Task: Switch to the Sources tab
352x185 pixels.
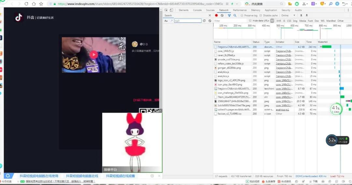Action: pyautogui.click(x=210, y=10)
